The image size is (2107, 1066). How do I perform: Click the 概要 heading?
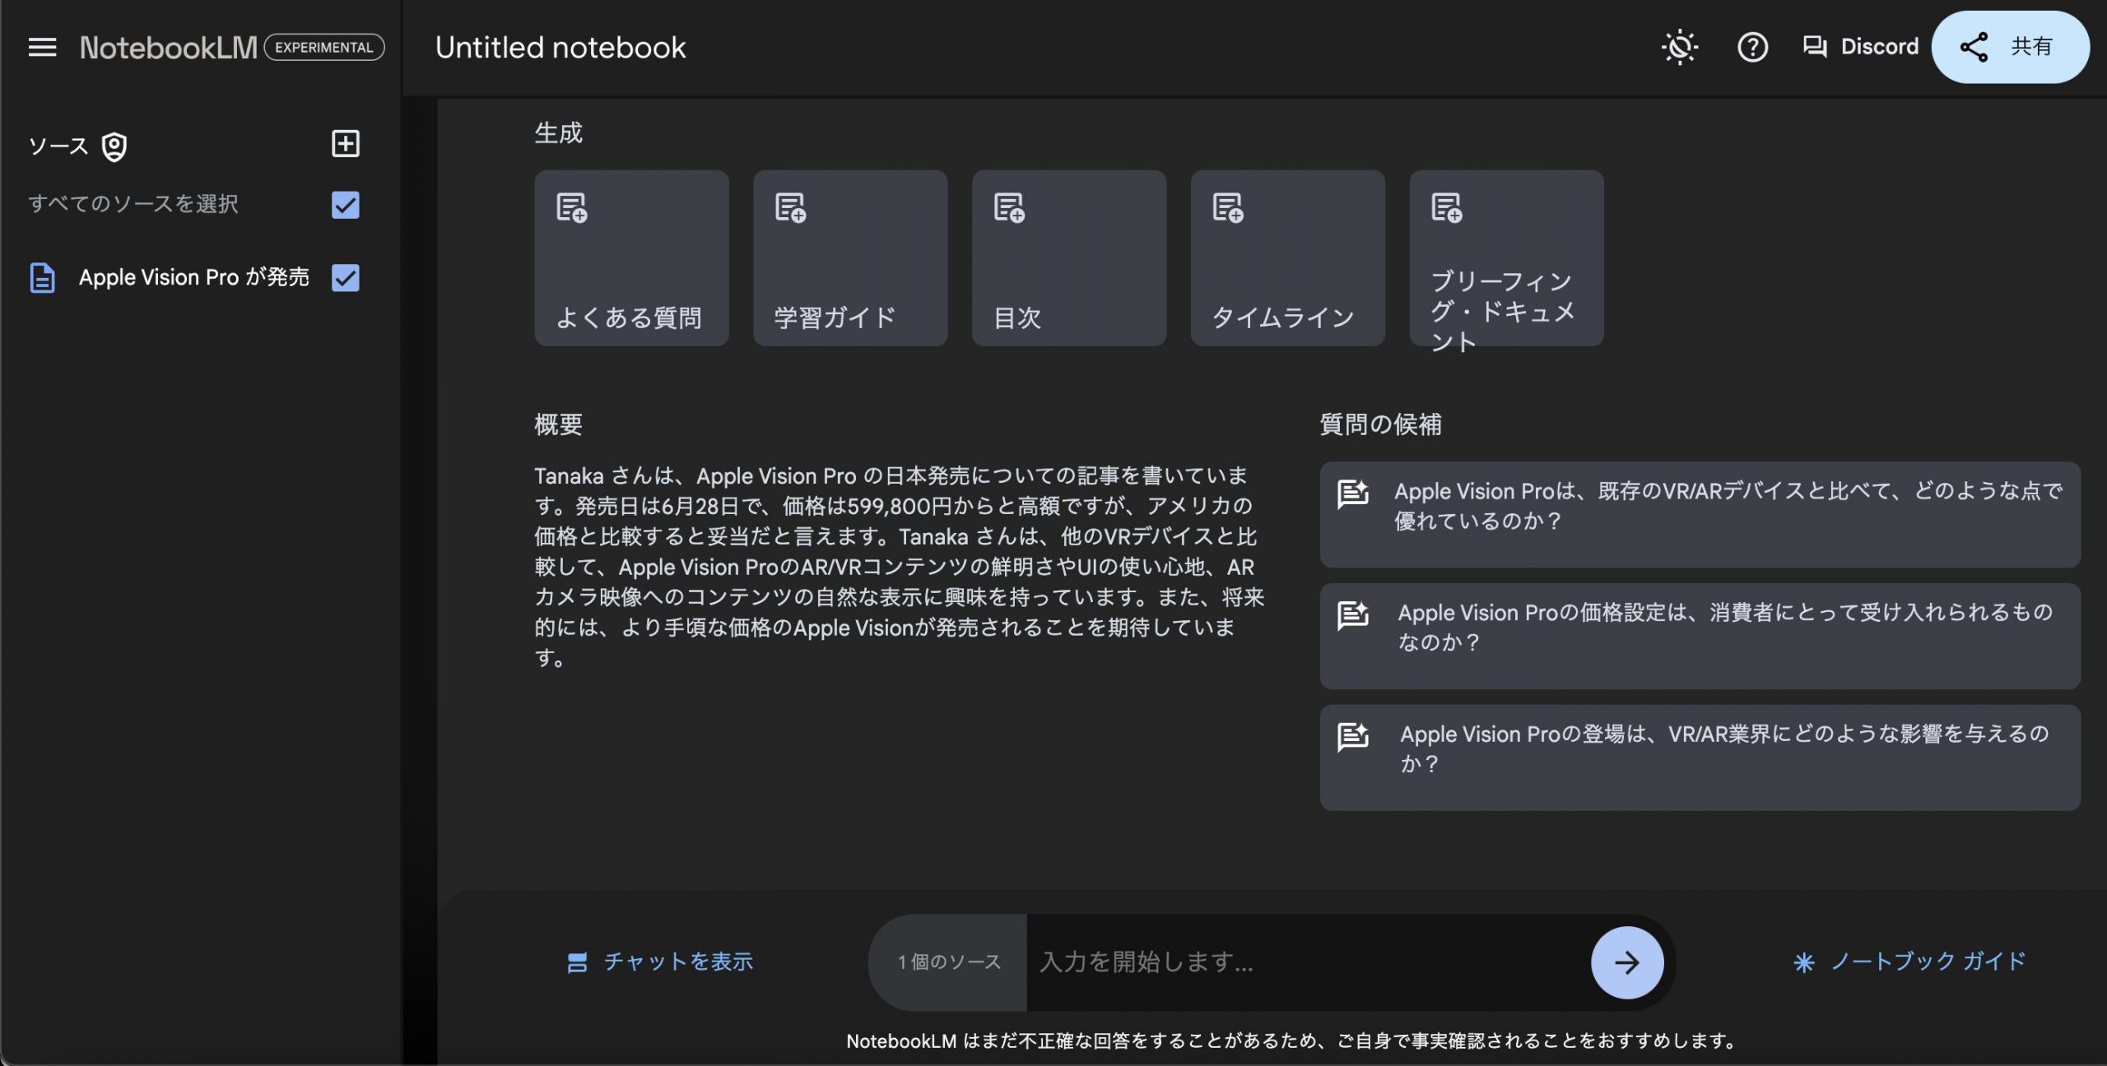click(559, 424)
